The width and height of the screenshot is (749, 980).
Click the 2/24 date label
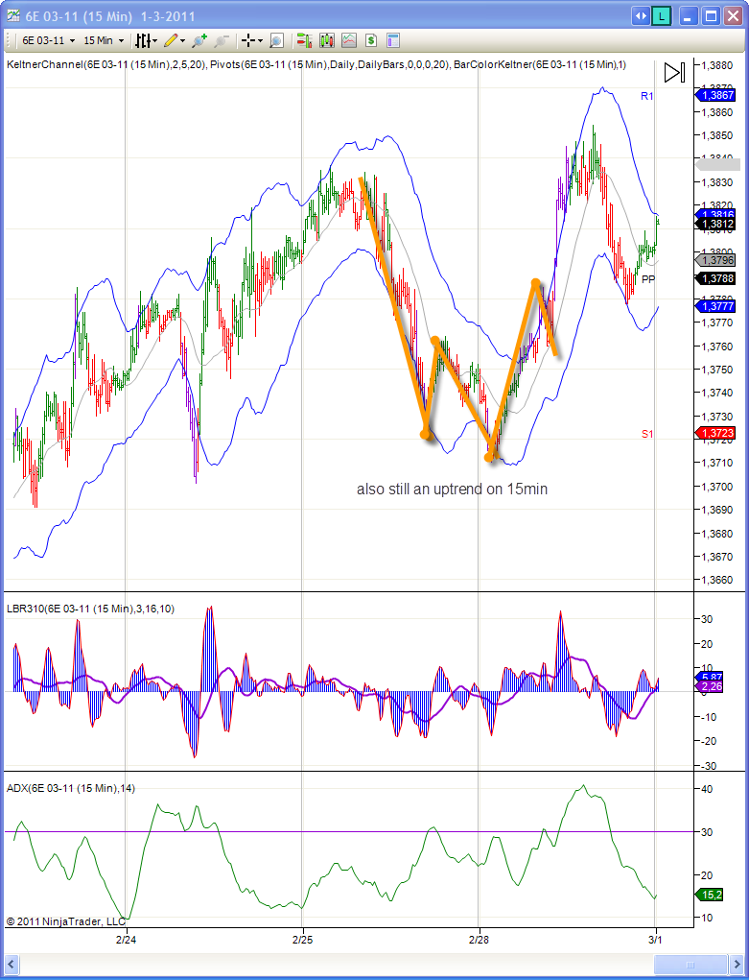pos(127,939)
